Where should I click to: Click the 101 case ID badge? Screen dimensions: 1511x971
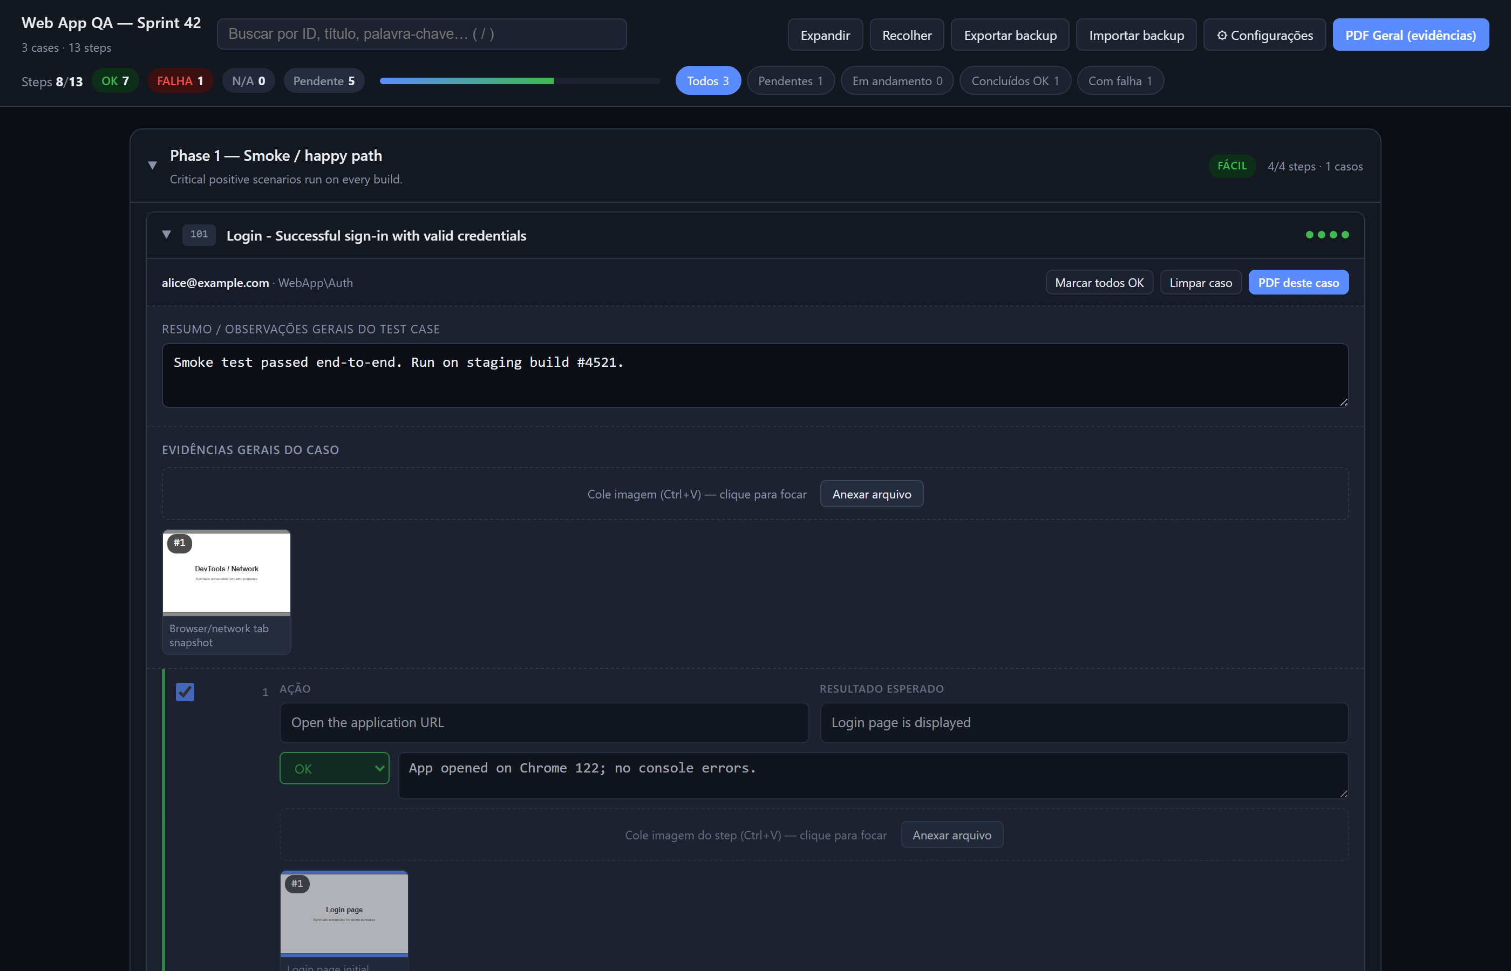(x=199, y=235)
